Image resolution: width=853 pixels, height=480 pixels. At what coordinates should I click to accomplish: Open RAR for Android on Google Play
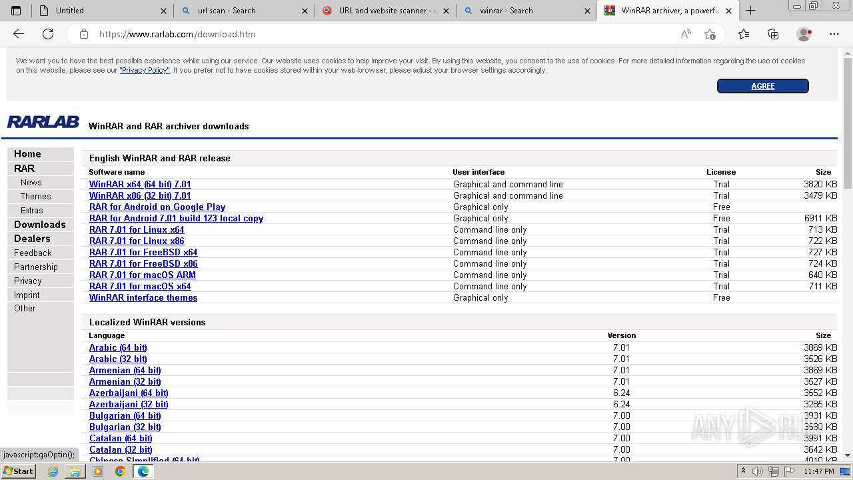pyautogui.click(x=157, y=207)
